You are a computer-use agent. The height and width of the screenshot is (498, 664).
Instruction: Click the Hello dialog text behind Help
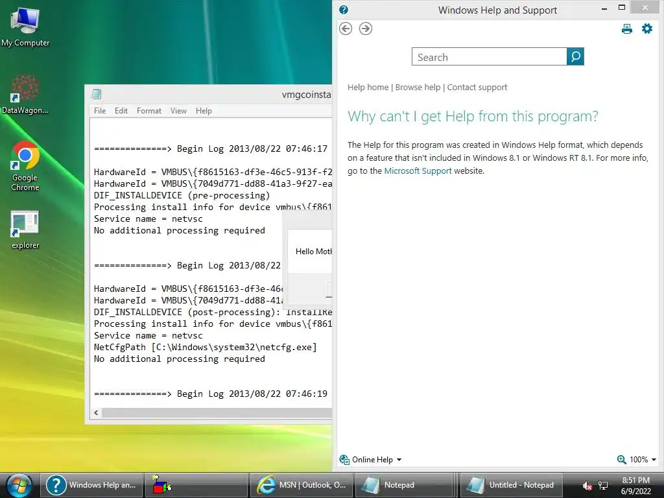[313, 252]
